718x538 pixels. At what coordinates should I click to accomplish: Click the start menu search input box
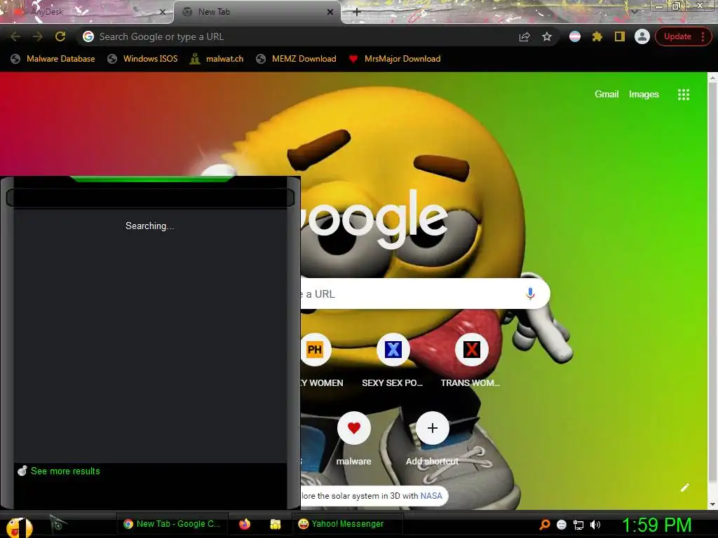tap(150, 198)
